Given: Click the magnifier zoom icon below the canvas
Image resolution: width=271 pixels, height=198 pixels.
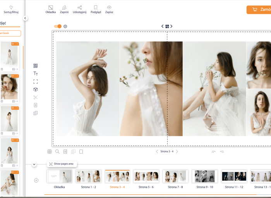Looking at the screenshot, I should click(x=57, y=152).
